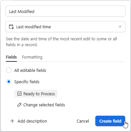
Task: Switch to the Fields tab
Action: point(11,57)
